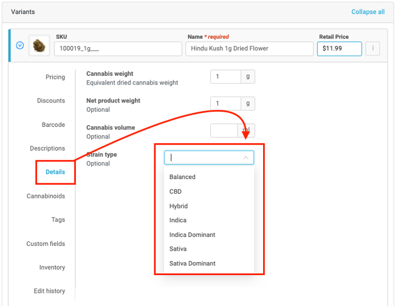Open the Pricing tab
This screenshot has width=398, height=306.
(x=55, y=77)
